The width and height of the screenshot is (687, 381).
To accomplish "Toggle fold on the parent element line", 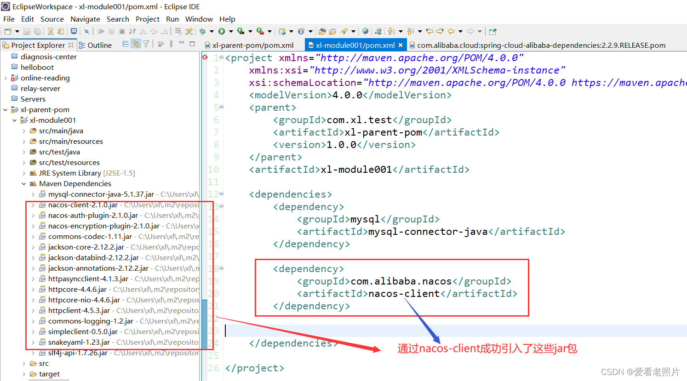I will point(221,107).
